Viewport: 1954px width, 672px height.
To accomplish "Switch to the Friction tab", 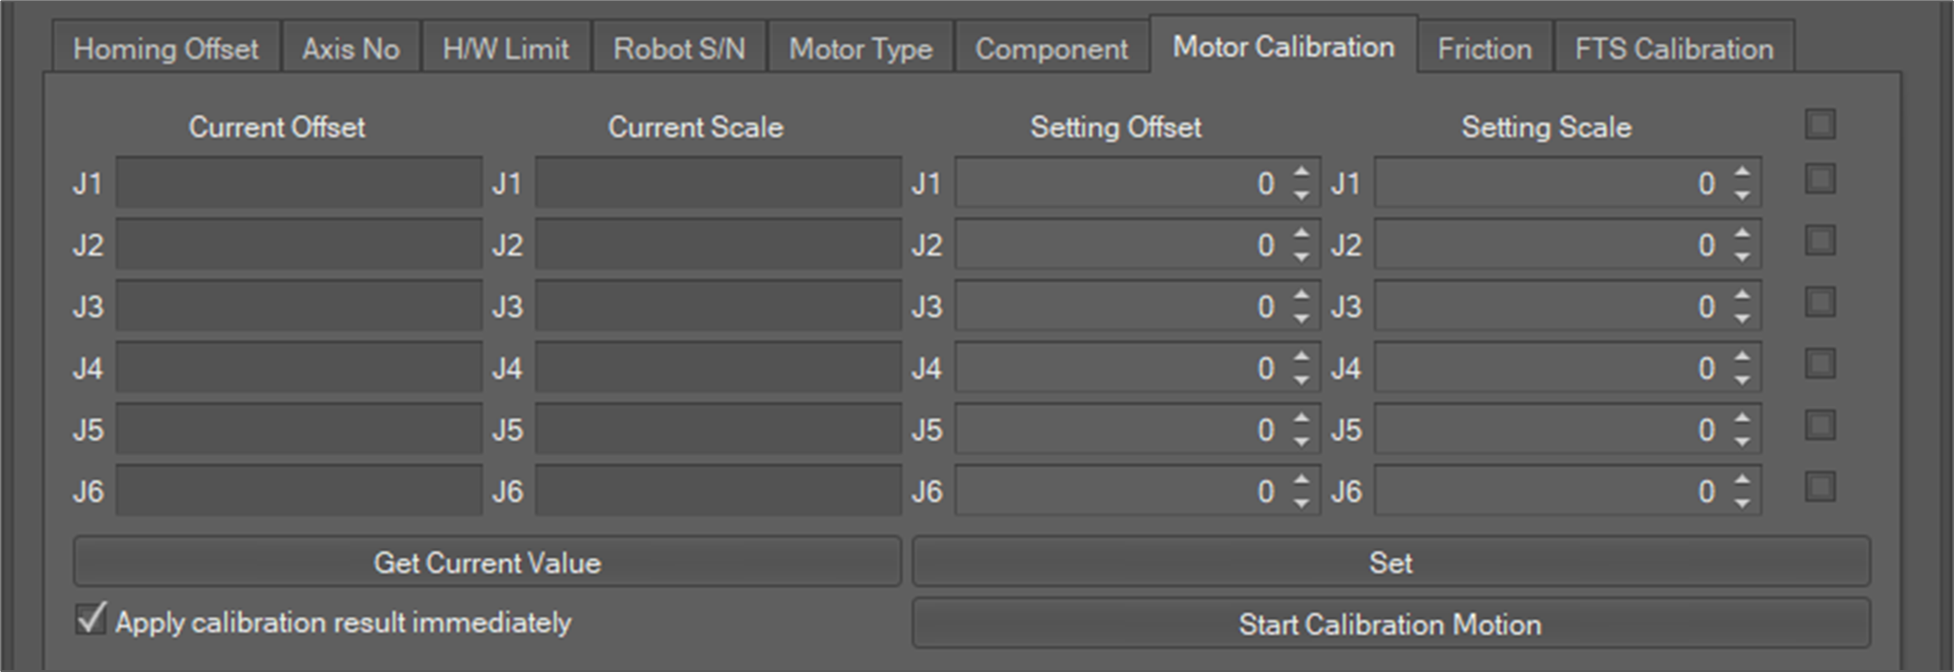I will click(x=1484, y=49).
